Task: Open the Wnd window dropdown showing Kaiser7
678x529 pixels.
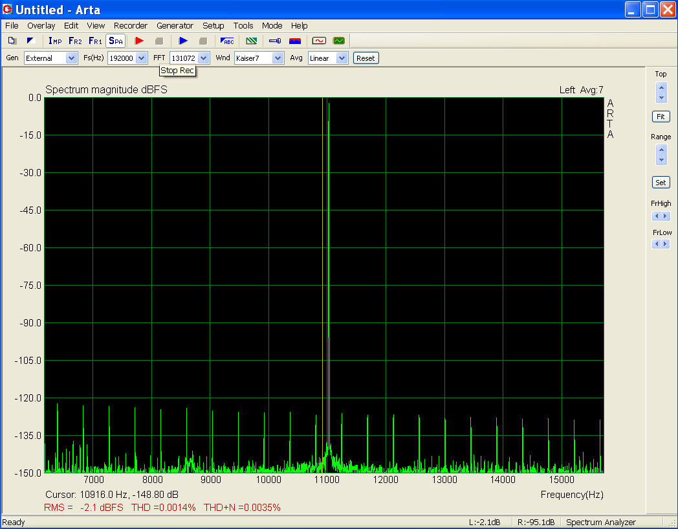Action: point(259,58)
